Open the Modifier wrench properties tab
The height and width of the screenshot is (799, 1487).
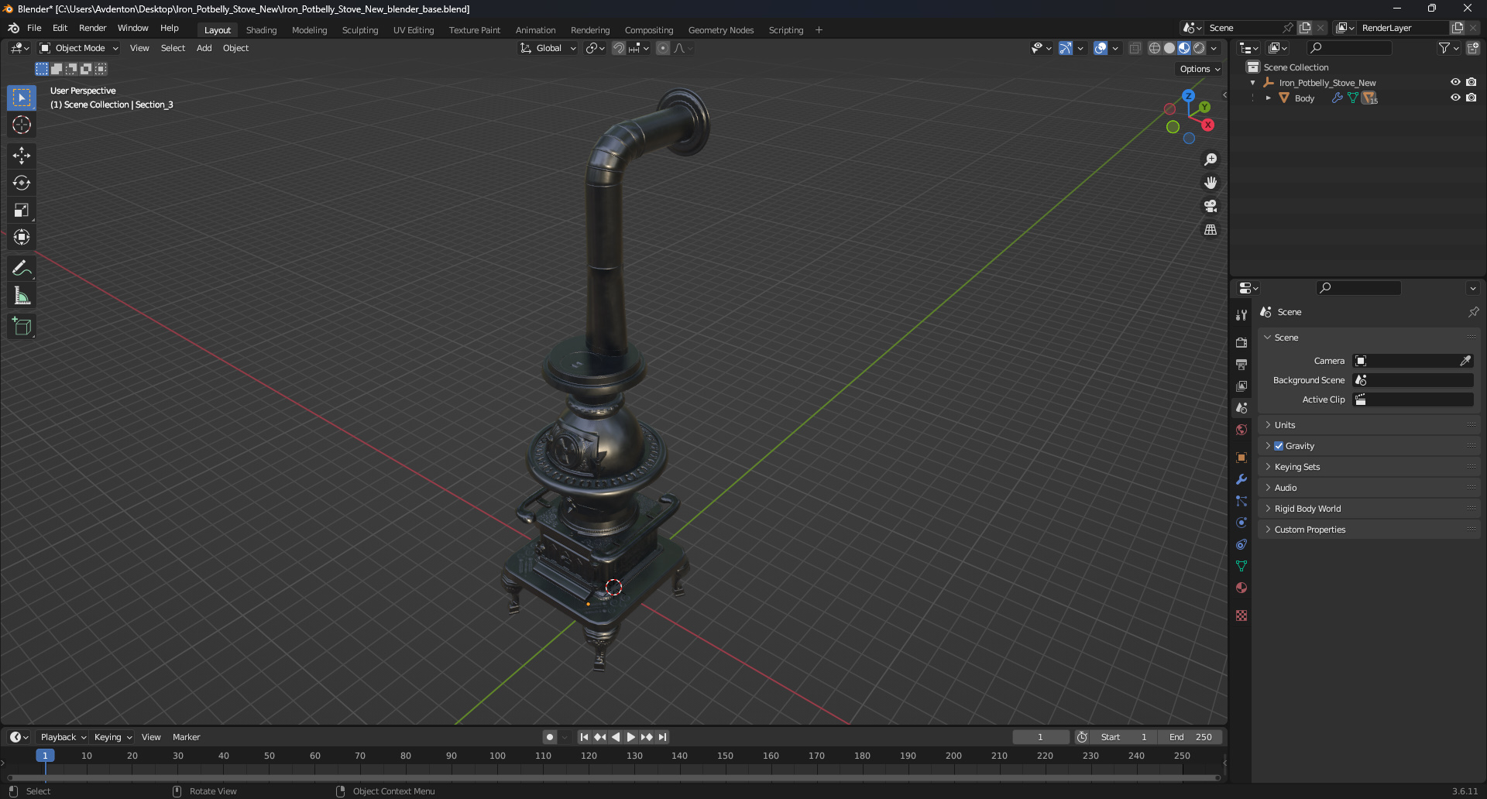tap(1241, 479)
